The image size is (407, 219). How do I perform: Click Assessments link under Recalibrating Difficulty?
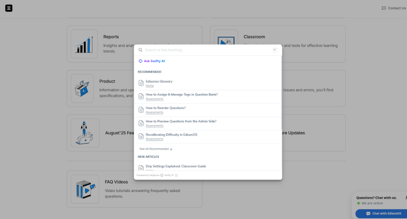click(x=155, y=139)
